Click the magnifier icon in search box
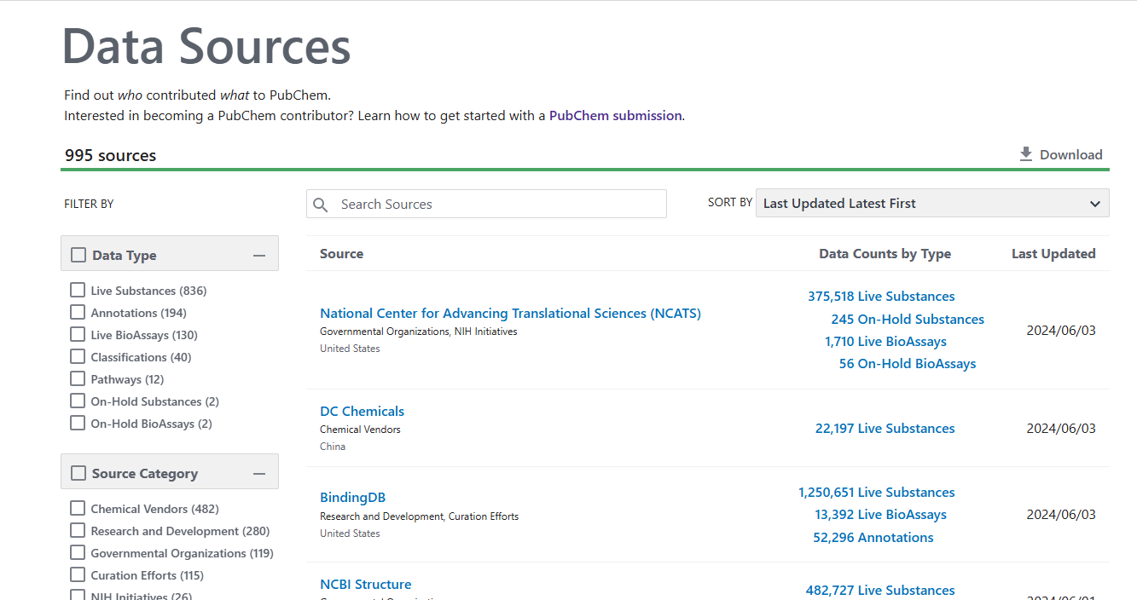Image resolution: width=1137 pixels, height=600 pixels. (x=321, y=205)
